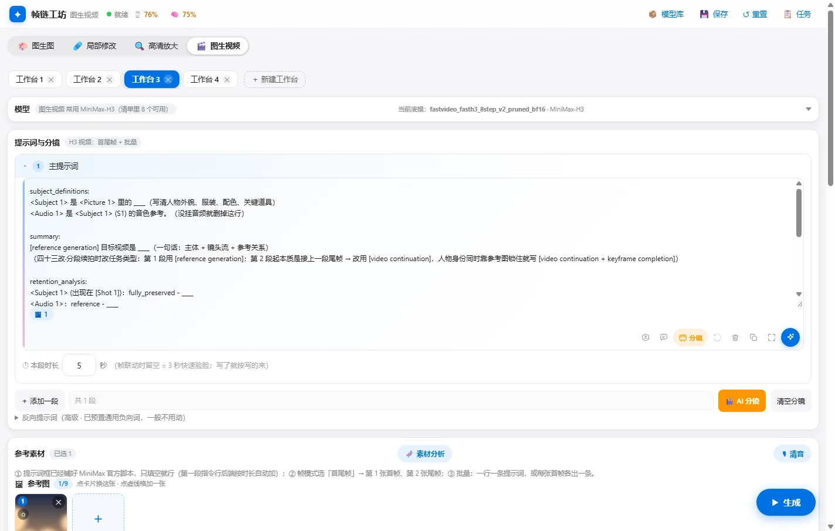Close the 工作台 4 tab

click(227, 80)
